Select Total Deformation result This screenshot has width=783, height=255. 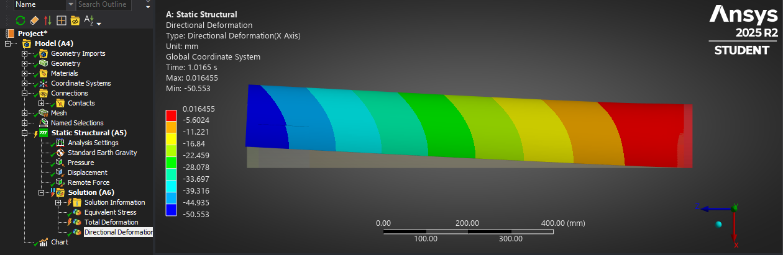tap(111, 222)
